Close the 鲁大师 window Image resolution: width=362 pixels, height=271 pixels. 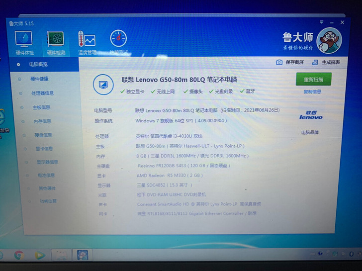coord(343,22)
